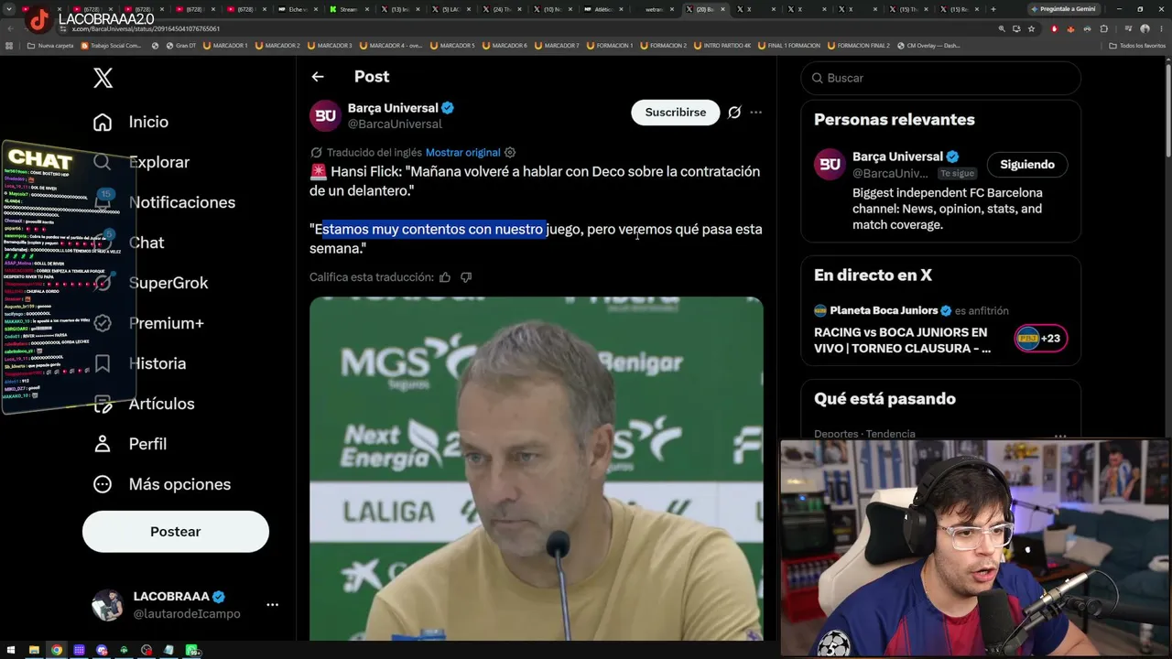Open a new browser tab
The height and width of the screenshot is (659, 1172).
(x=993, y=9)
